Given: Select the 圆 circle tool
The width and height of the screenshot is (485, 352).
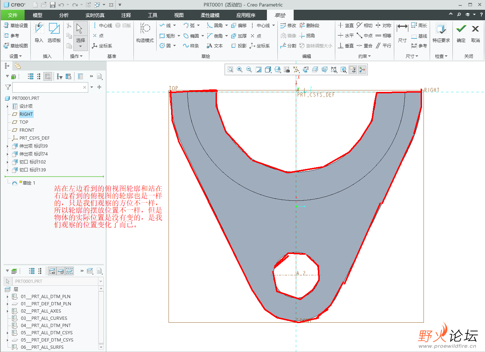Looking at the screenshot, I should (x=165, y=46).
